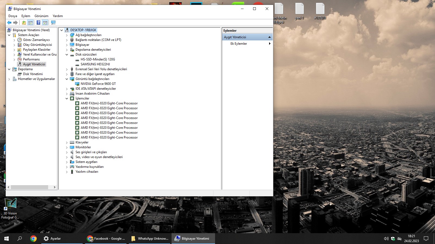Screen dimensions: 435x244
Task: Expand IDE ATA/ATAPI denetleyiciler
Action: click(67, 89)
